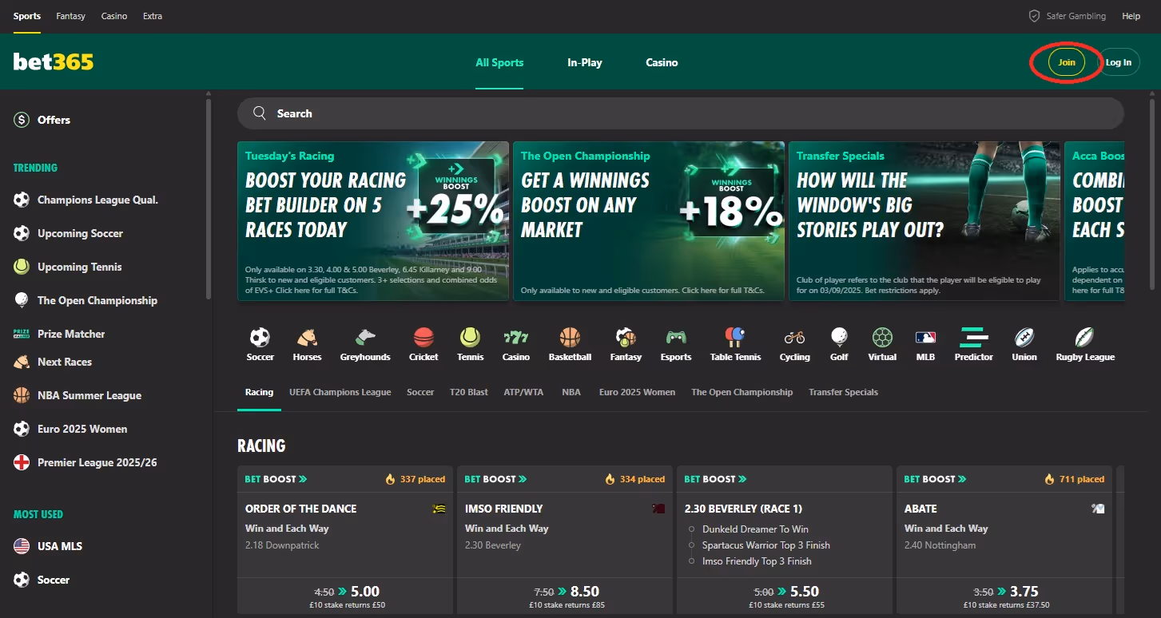Click the Premier League England flag icon
The image size is (1161, 618).
tap(22, 462)
